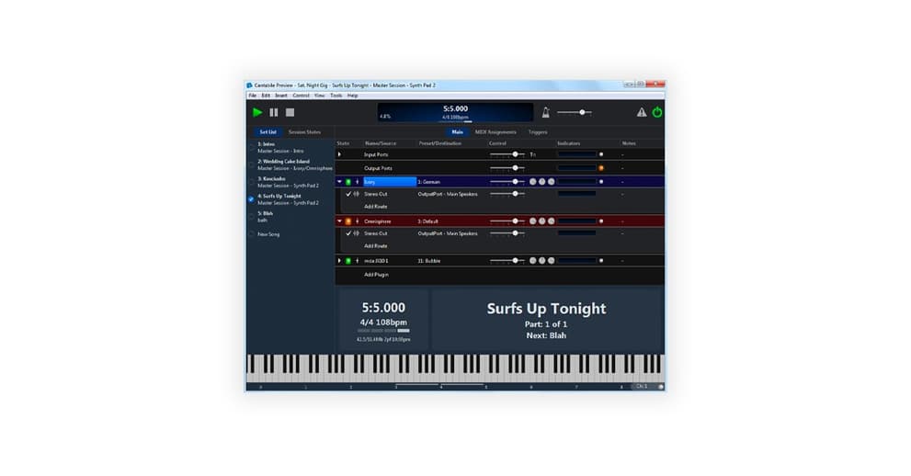
Task: Toggle the mda JX10 1 green enable button
Action: [348, 261]
